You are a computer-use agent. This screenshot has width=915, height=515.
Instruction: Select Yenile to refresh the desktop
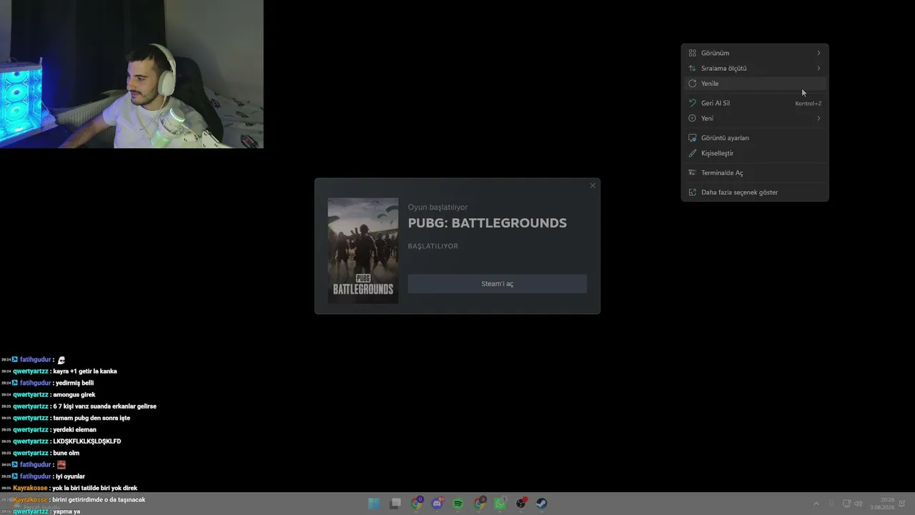755,84
